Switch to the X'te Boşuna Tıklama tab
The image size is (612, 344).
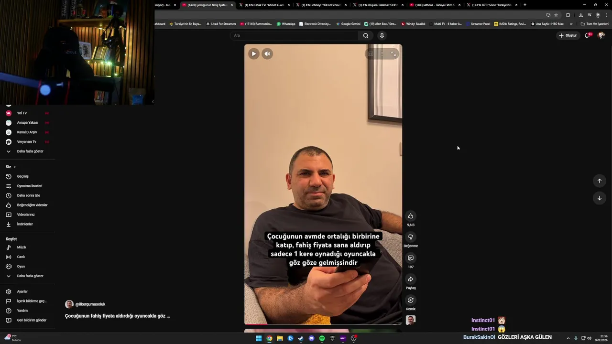[378, 5]
